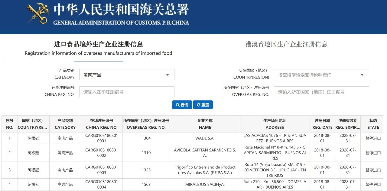387x191 pixels.
Task: Expand the country/region dropdown arrow
Action: (362, 75)
